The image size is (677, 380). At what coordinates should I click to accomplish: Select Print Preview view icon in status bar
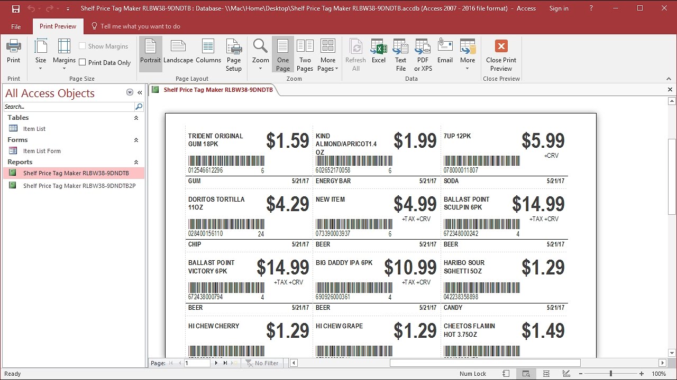tap(526, 374)
